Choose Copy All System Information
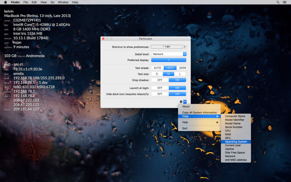291x182 pixels. (199, 112)
